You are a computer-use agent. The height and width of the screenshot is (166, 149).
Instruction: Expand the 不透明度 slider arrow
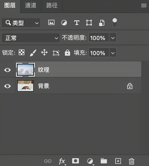click(x=113, y=37)
